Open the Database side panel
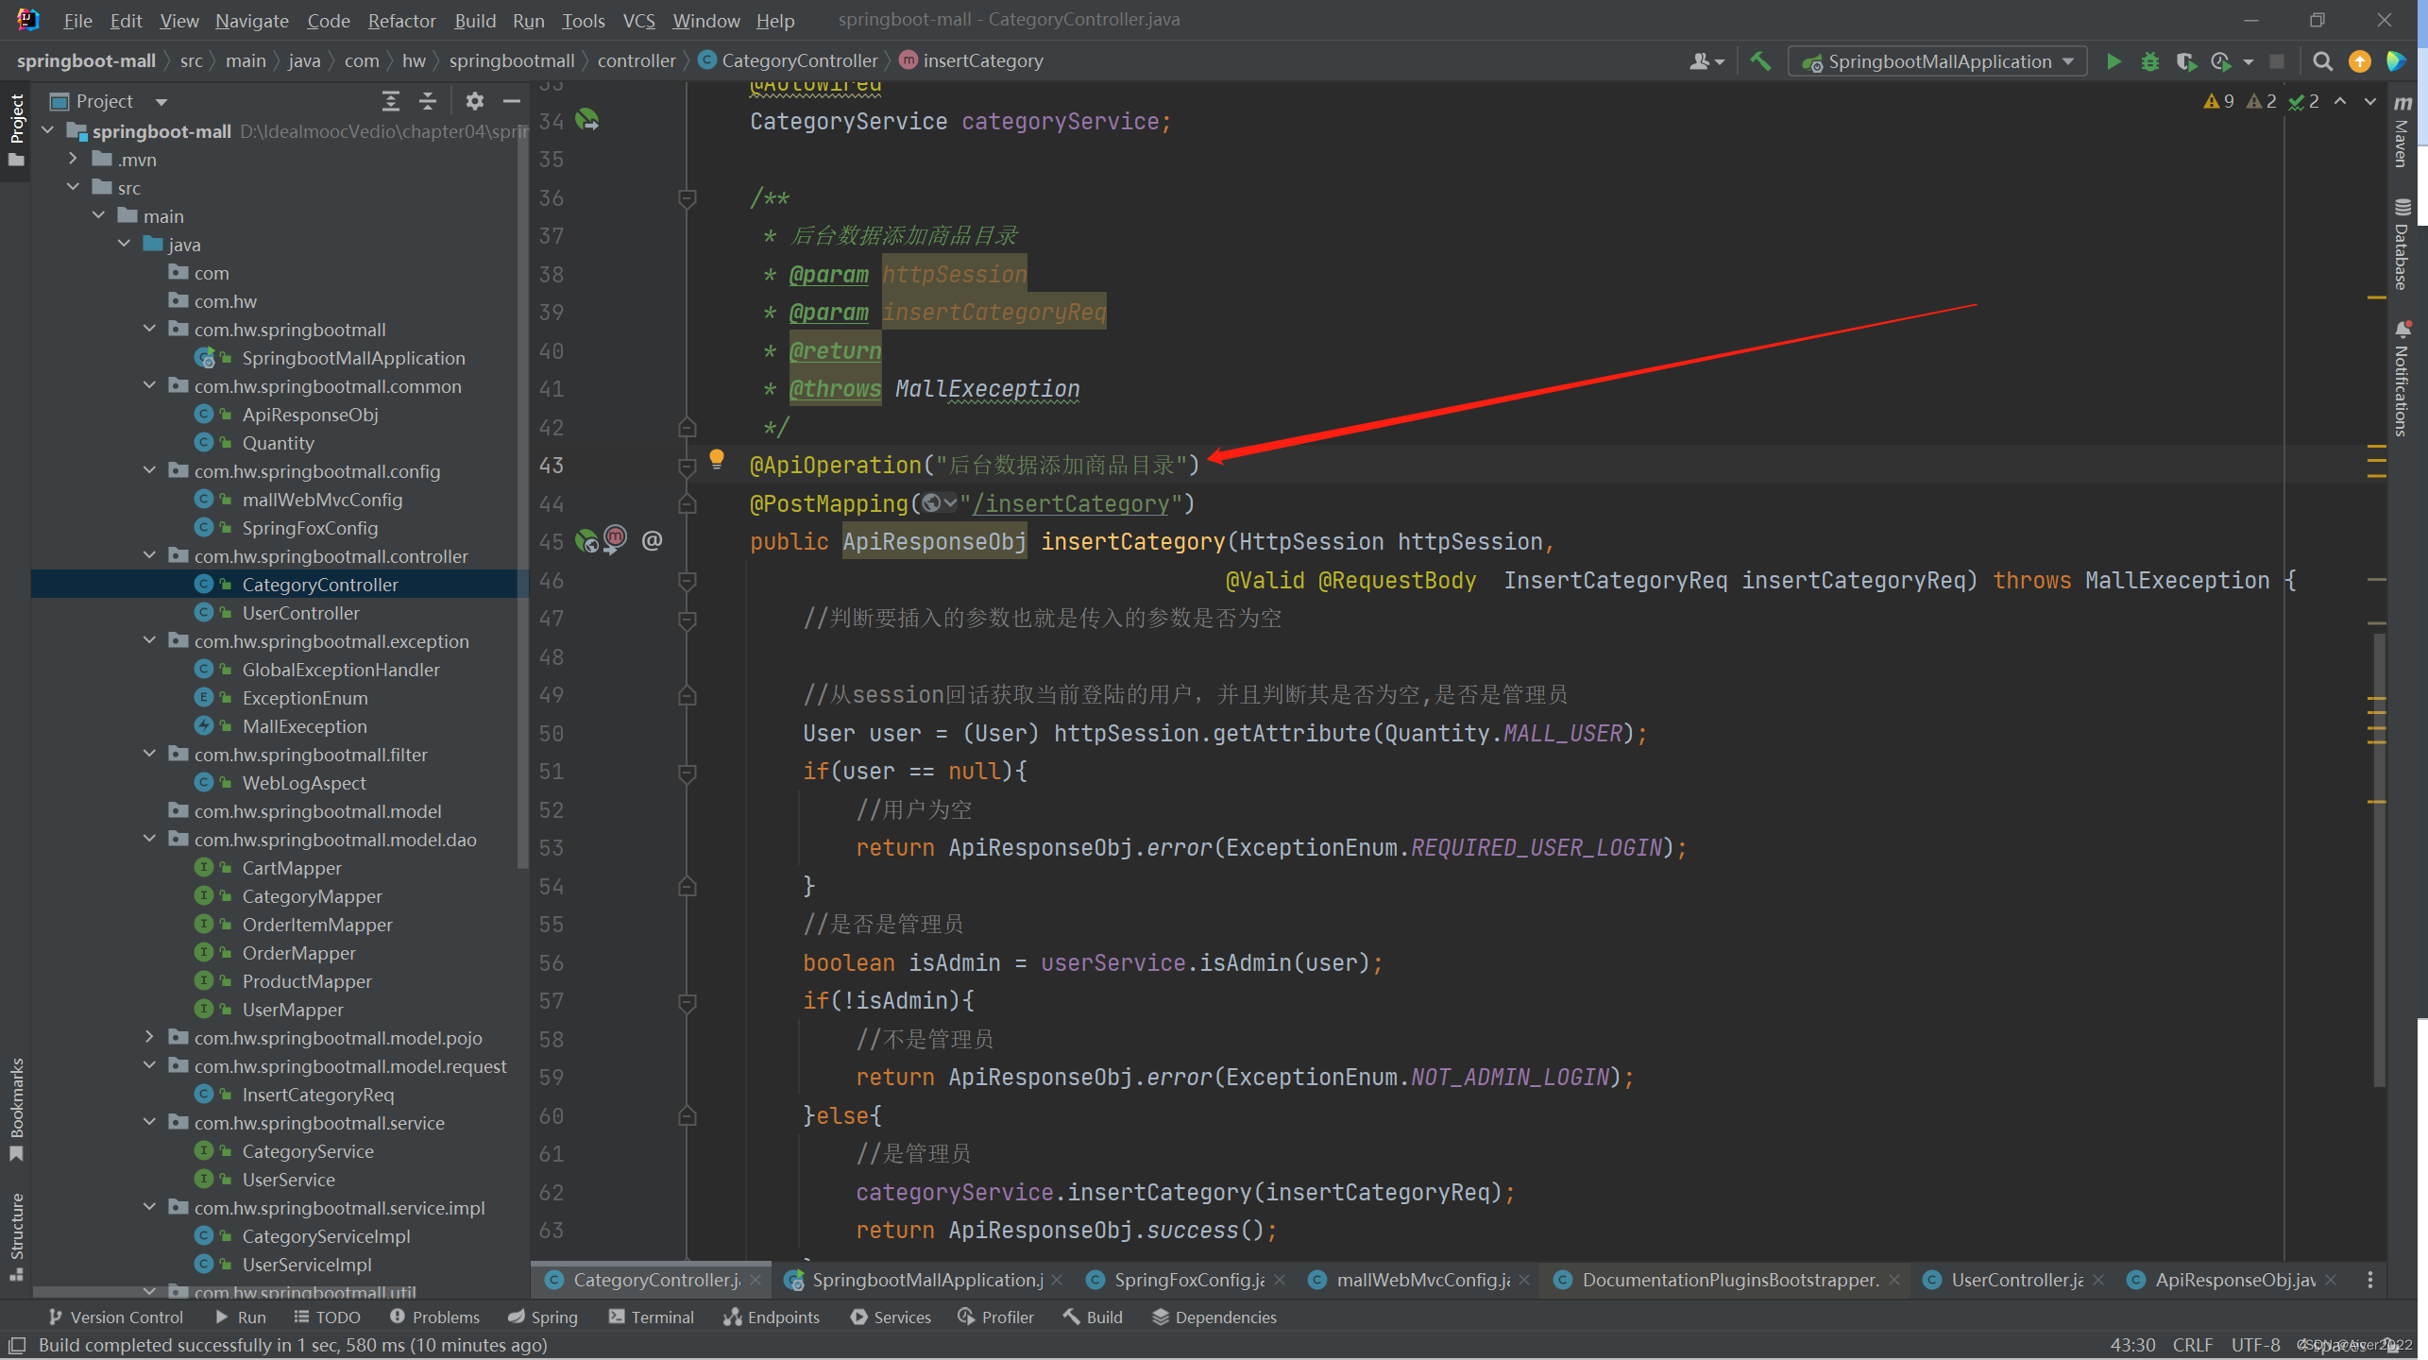2428x1360 pixels. [2403, 244]
